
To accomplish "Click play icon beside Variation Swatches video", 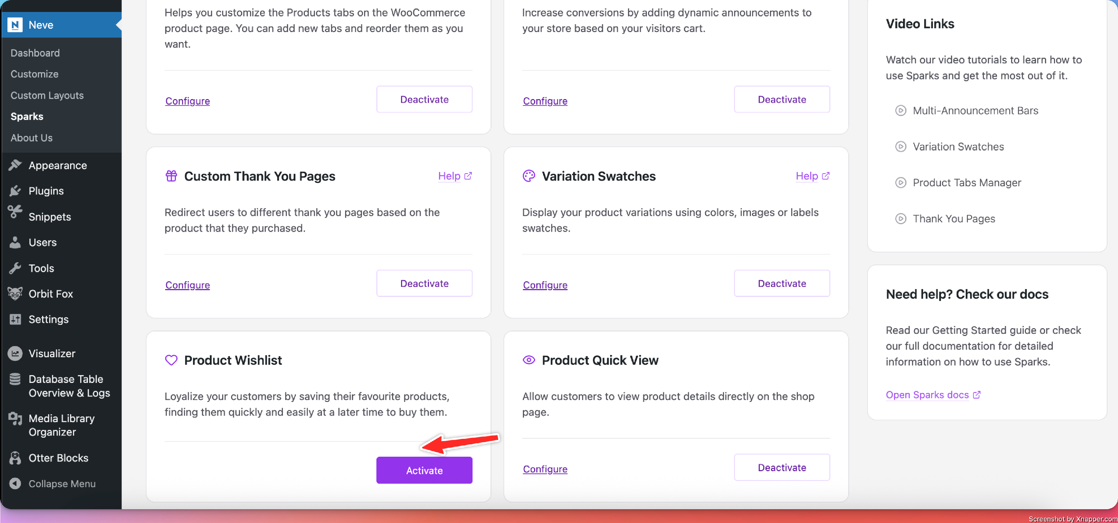I will click(x=901, y=146).
